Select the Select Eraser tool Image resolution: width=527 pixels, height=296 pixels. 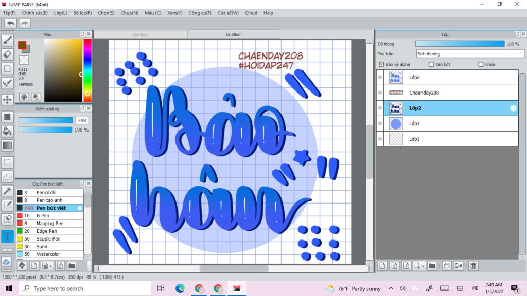[x=7, y=219]
